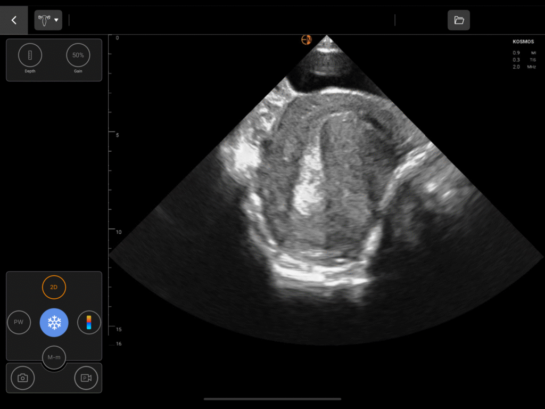Screen dimensions: 545x409
Task: Click the 10 cm depth scale mark
Action: [118, 232]
